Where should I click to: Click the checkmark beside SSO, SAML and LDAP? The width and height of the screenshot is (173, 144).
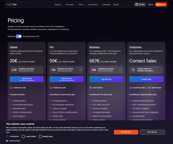pyautogui.click(x=90, y=105)
